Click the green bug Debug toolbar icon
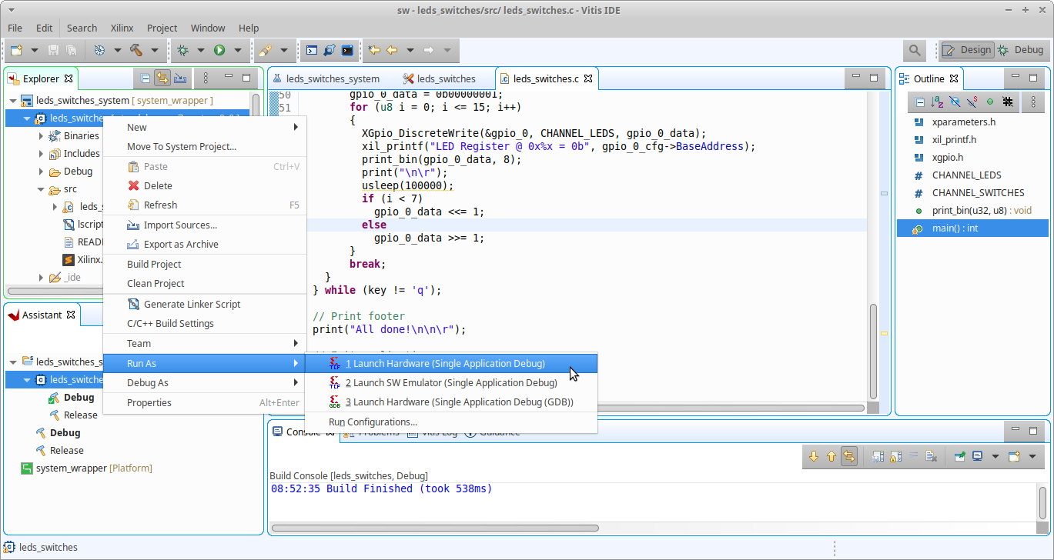 pyautogui.click(x=182, y=50)
